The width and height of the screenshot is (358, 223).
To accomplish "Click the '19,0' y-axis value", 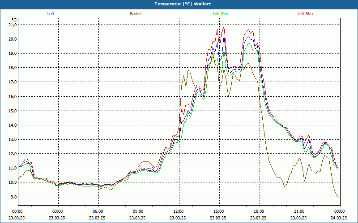I will [13, 53].
